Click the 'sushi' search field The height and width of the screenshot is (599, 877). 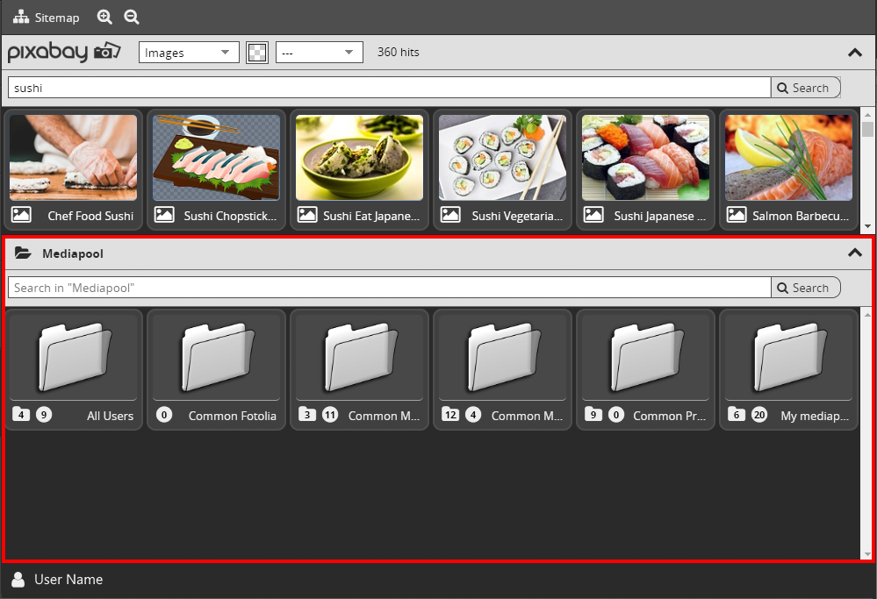pyautogui.click(x=389, y=88)
